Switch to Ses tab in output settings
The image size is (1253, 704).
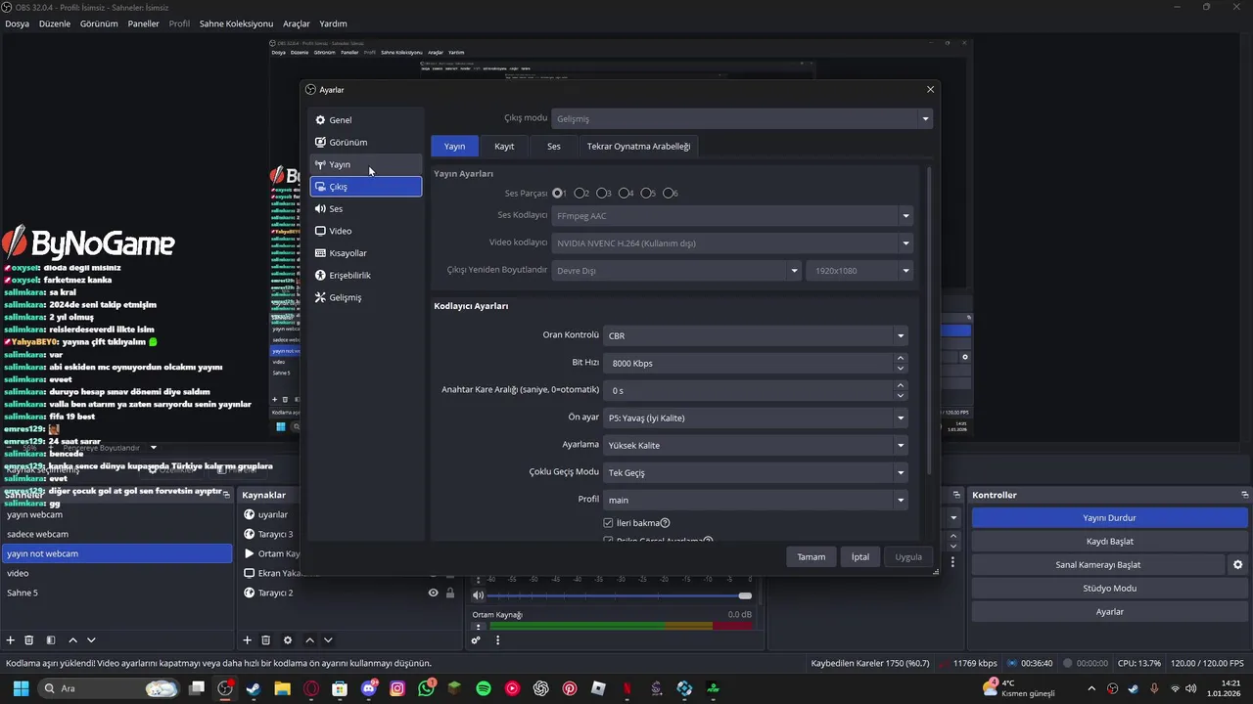pyautogui.click(x=554, y=146)
